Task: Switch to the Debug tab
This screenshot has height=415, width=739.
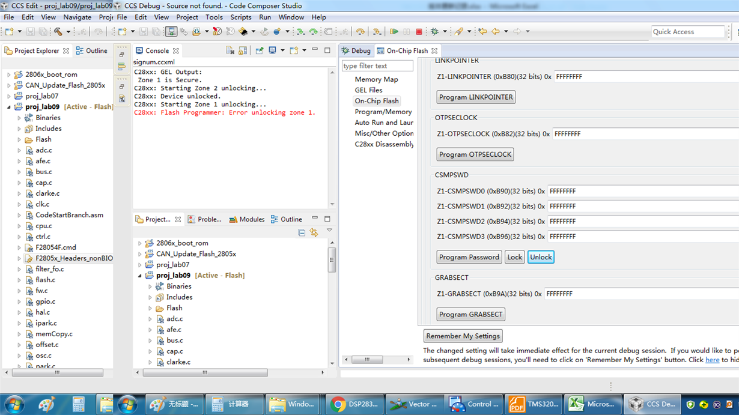Action: tap(356, 51)
